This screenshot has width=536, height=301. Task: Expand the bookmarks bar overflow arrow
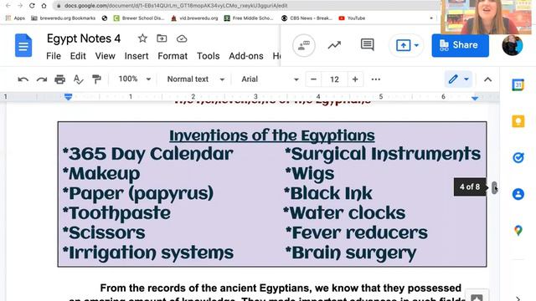(x=431, y=18)
